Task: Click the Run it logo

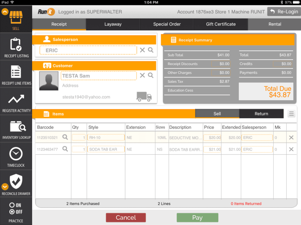Action: [x=46, y=12]
